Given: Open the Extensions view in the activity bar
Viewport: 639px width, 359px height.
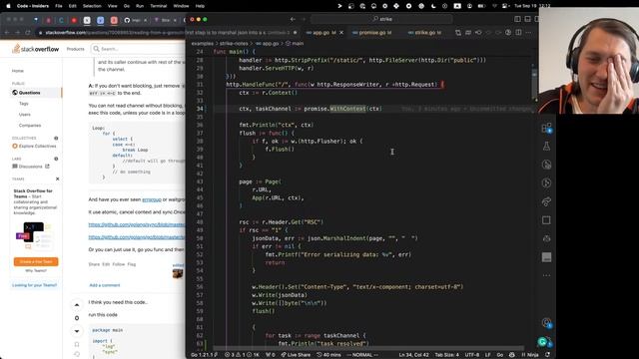Looking at the screenshot, I should (x=547, y=129).
